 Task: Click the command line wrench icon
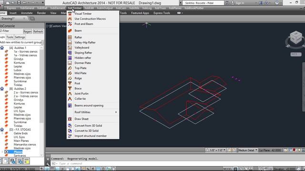coord(48,164)
